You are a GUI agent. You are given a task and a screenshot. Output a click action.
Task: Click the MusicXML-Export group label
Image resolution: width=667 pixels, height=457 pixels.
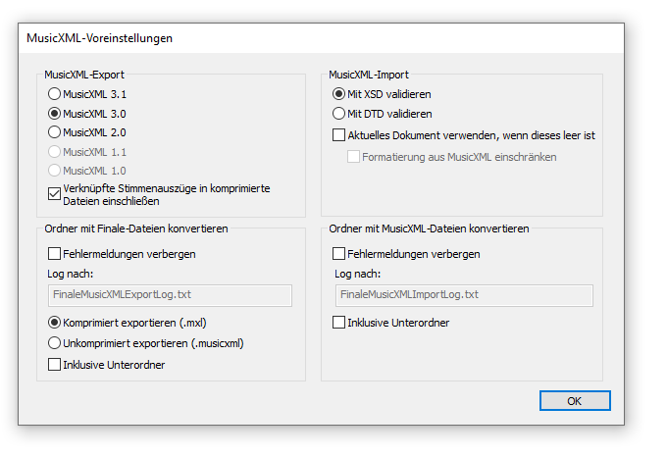pyautogui.click(x=84, y=75)
